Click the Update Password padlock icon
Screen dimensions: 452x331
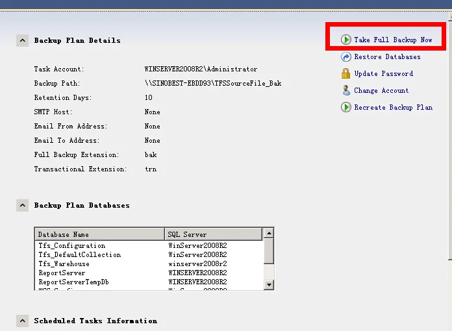pos(346,74)
